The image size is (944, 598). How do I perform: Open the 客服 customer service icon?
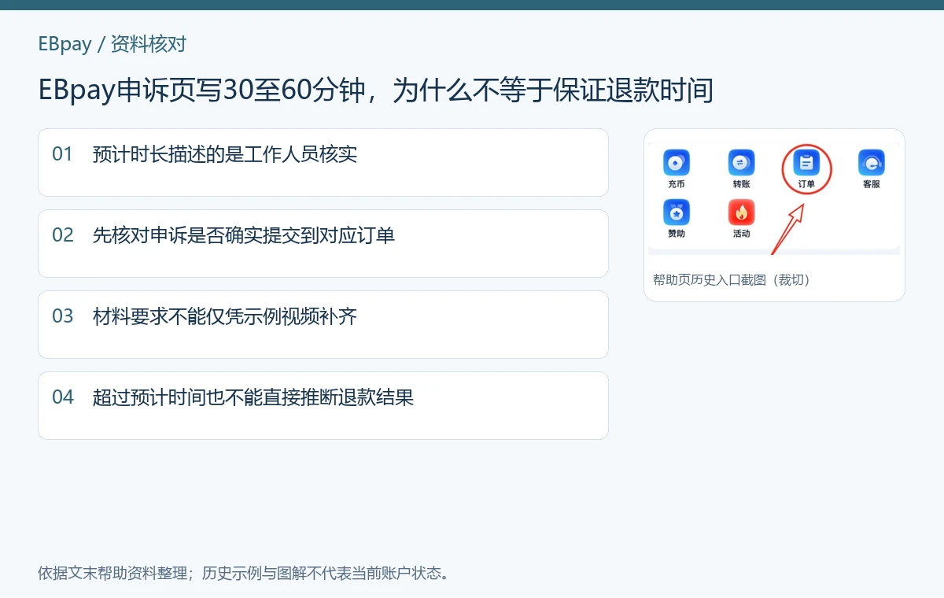click(x=872, y=163)
